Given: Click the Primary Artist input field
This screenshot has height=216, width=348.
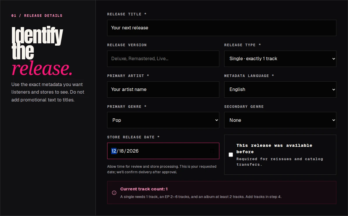Looking at the screenshot, I should coord(163,90).
